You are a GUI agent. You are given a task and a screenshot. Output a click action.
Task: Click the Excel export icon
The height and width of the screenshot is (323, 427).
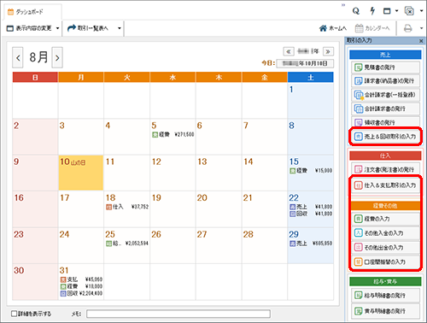pyautogui.click(x=409, y=11)
